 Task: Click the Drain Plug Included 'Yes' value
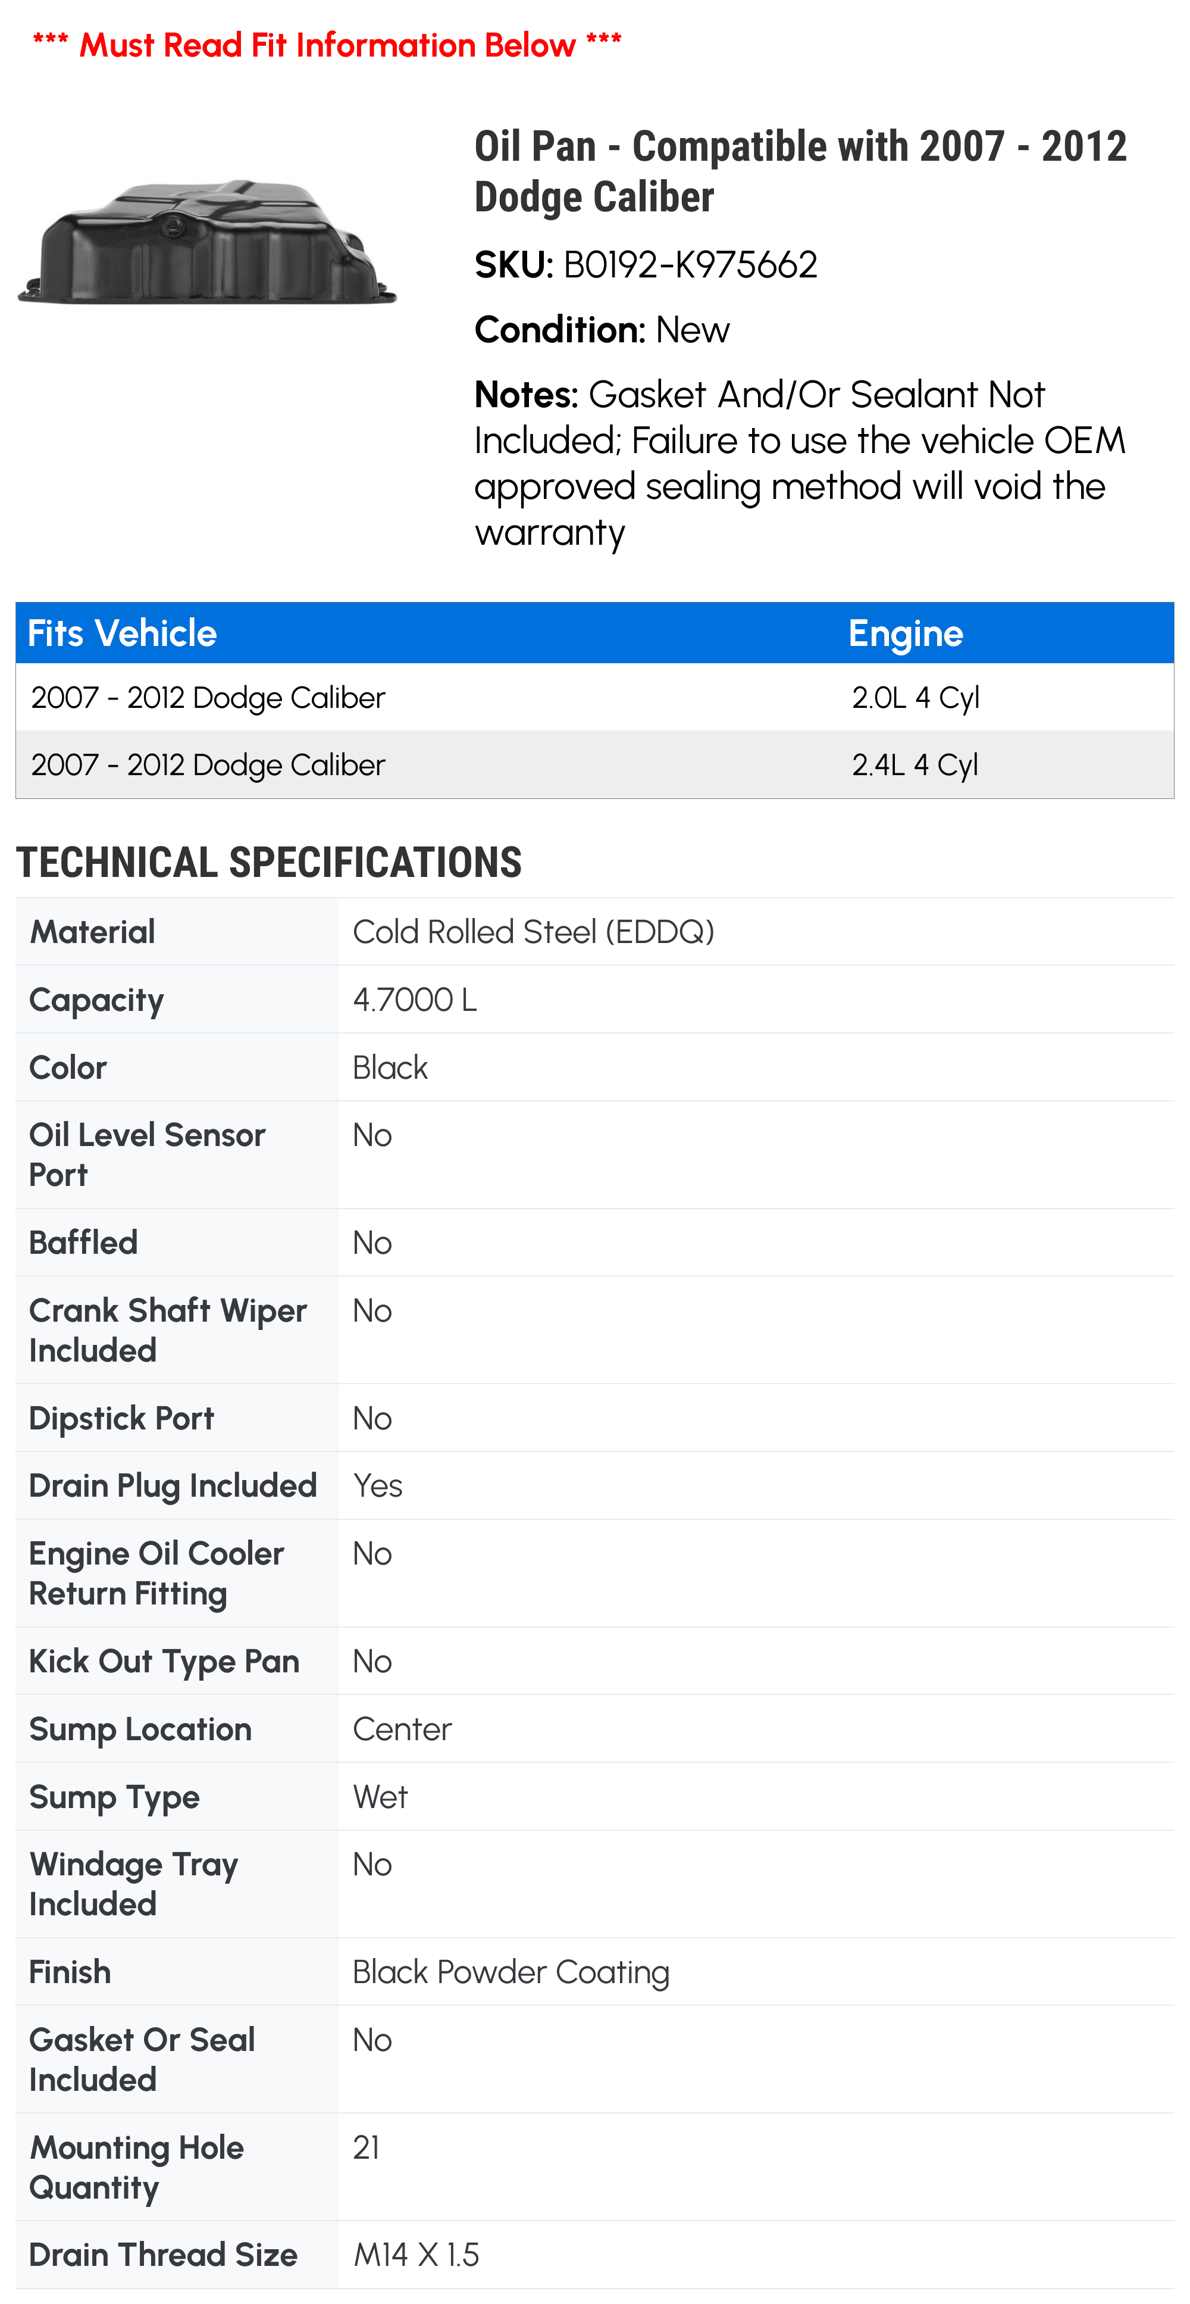click(377, 1485)
